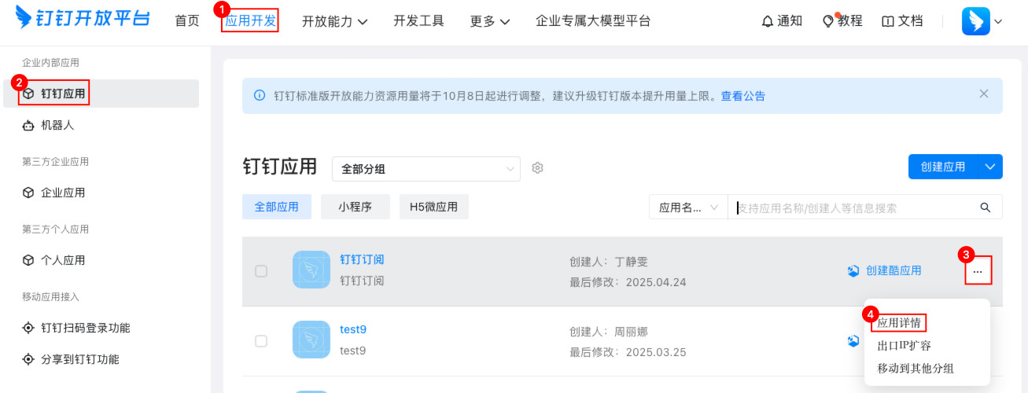
Task: Choose 移动到其他分组 from the context menu
Action: pyautogui.click(x=916, y=368)
